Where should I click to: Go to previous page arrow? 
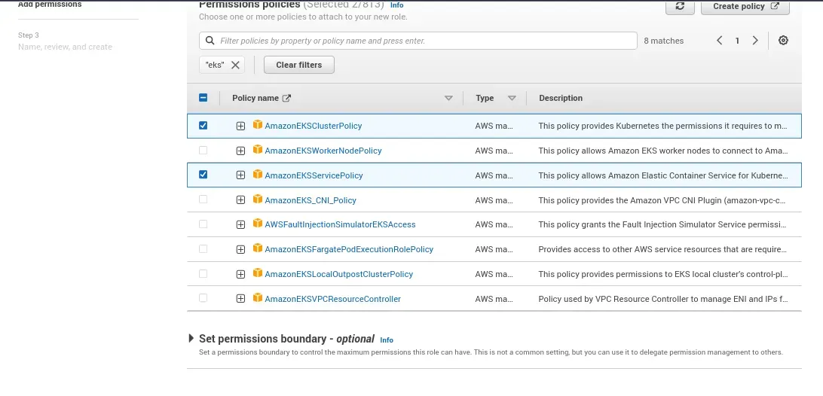pyautogui.click(x=720, y=41)
